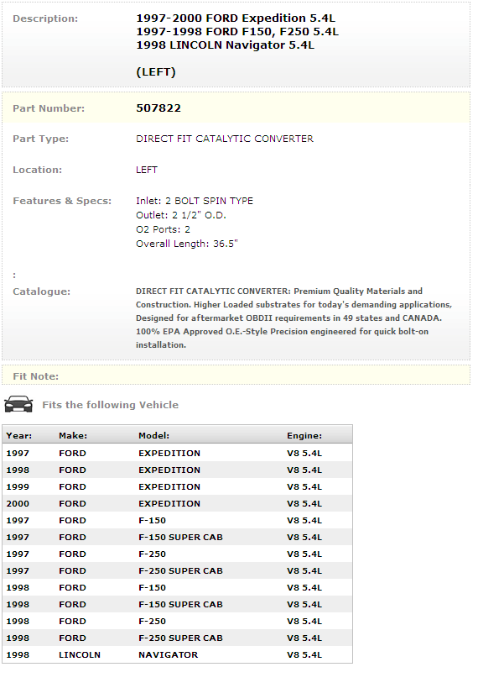Click 'Overall Length: 36.5"' spec
The width and height of the screenshot is (478, 688).
coord(187,244)
